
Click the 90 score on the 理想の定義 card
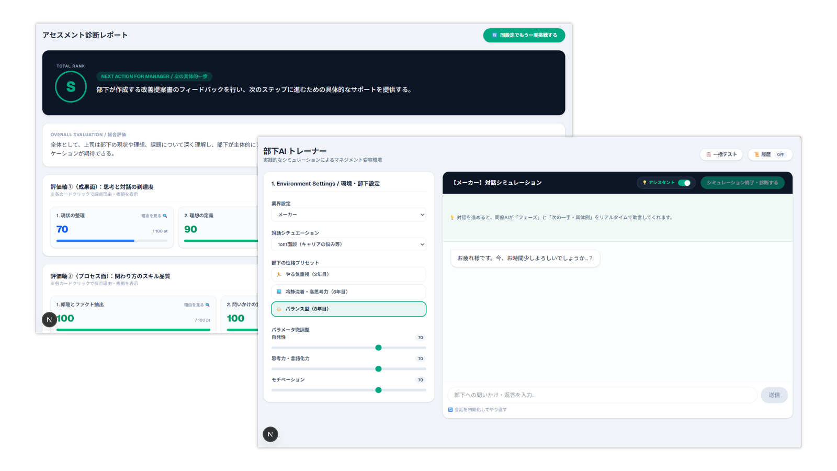click(x=190, y=229)
